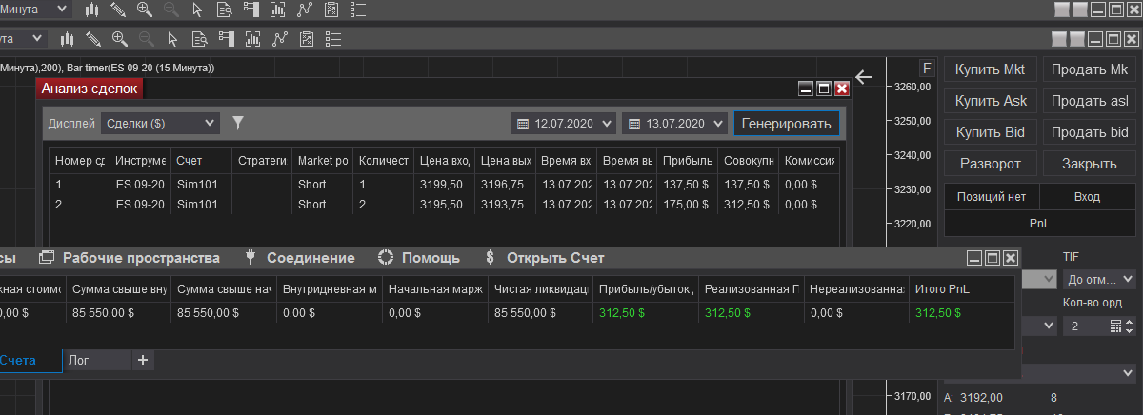
Task: Click the Продать ask button
Action: (1090, 101)
